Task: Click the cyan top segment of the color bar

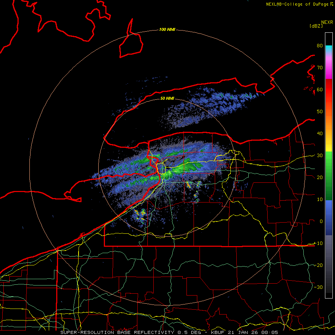Action: point(329,49)
